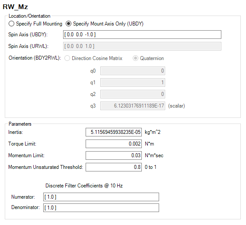Click the Momentum Limit field

[114, 155]
